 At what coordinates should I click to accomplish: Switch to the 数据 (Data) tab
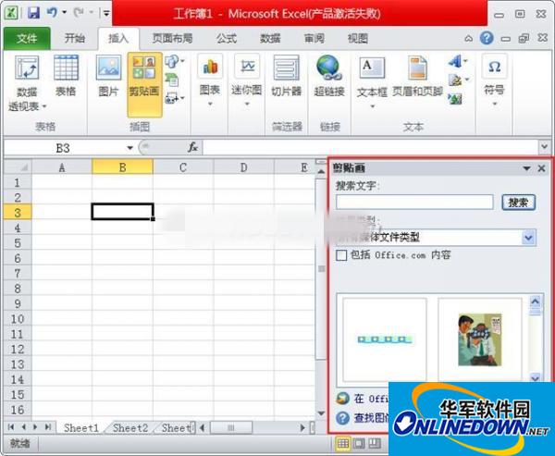tap(270, 38)
